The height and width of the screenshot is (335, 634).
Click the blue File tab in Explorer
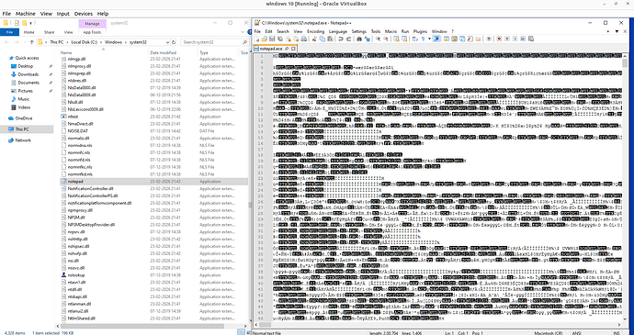tap(10, 32)
